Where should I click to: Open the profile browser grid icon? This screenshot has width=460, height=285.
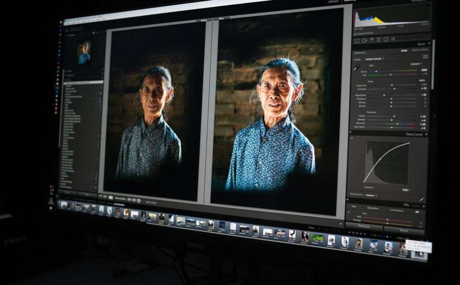click(x=425, y=57)
